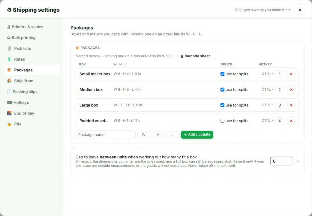Image resolution: width=312 pixels, height=216 pixels.
Task: Select the Rates sidebar item
Action: coord(31,59)
